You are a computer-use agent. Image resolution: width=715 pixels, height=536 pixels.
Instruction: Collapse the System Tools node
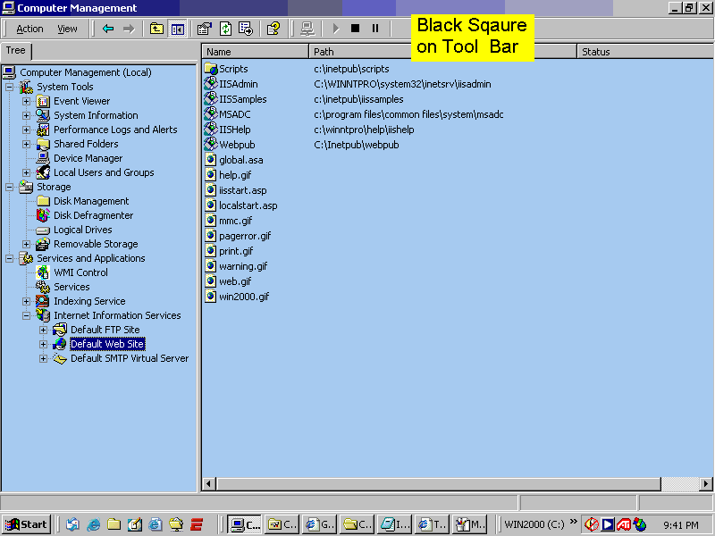tap(9, 87)
